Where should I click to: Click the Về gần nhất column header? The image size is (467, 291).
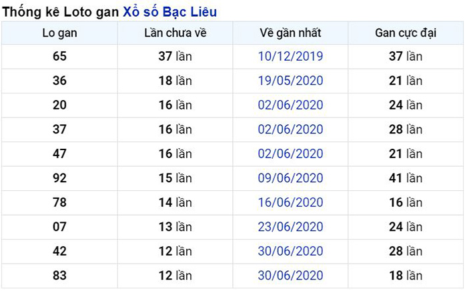click(x=290, y=33)
